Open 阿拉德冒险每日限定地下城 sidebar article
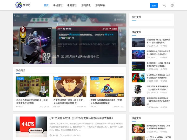The height and width of the screenshot is (140, 187). point(158,53)
